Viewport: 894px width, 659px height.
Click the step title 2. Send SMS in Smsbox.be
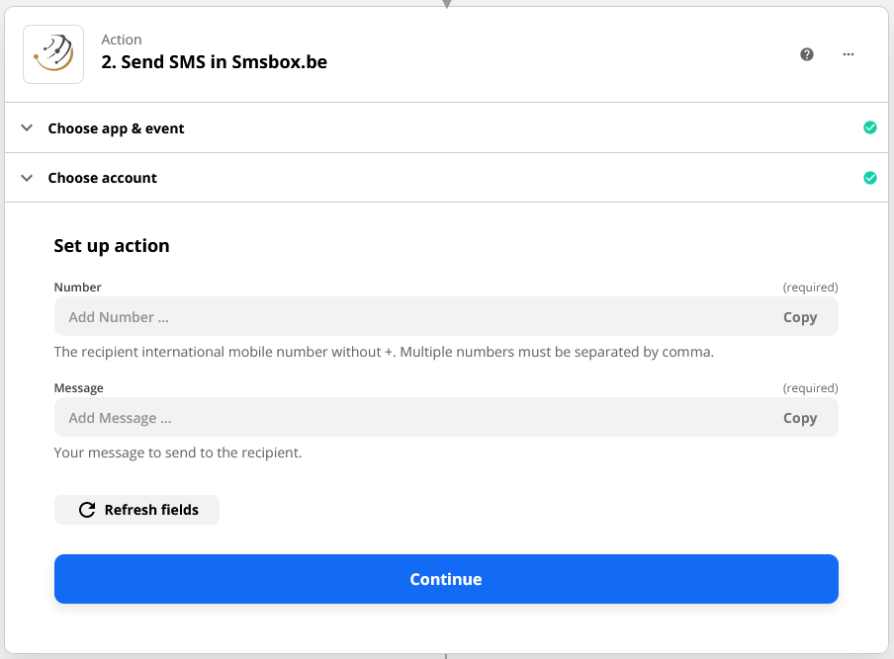(x=214, y=60)
